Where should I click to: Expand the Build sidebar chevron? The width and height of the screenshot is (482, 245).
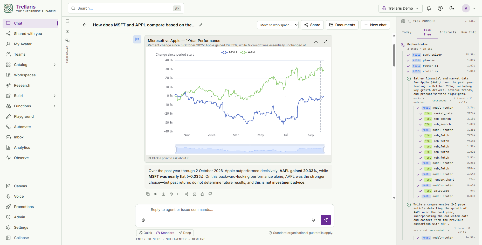(55, 96)
